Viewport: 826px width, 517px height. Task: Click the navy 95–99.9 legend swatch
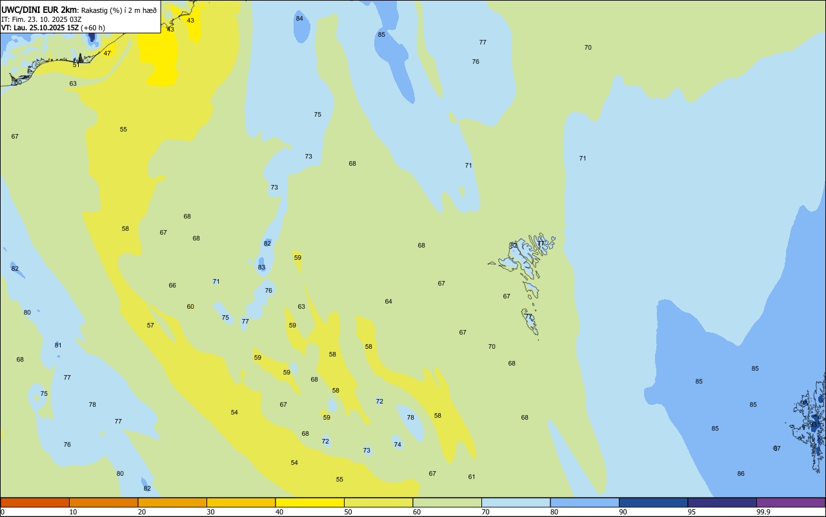pyautogui.click(x=722, y=502)
